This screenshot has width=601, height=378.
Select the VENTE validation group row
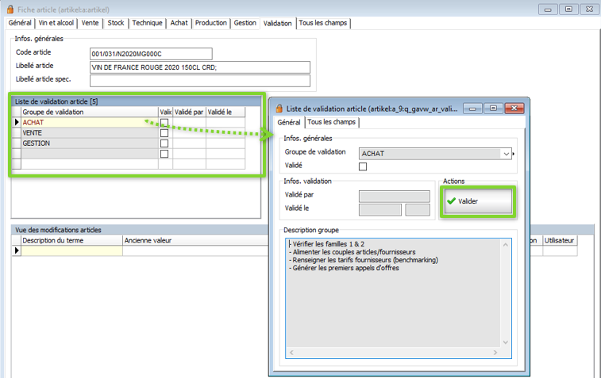(87, 133)
